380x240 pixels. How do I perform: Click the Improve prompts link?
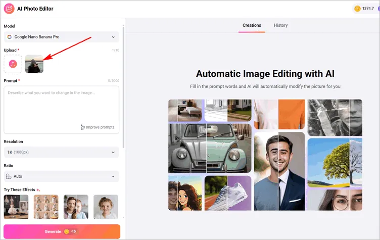98,127
